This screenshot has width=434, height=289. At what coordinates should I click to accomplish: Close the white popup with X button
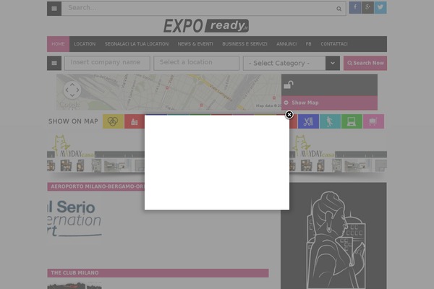[289, 114]
